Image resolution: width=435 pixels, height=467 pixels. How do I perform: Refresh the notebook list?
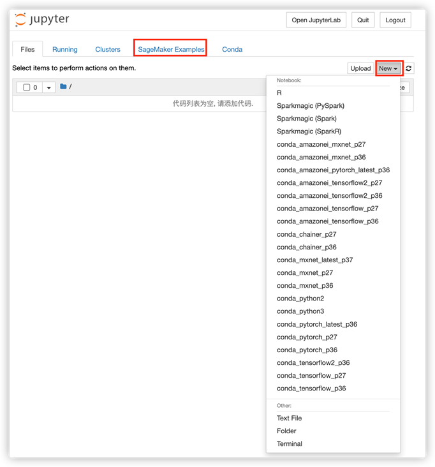(408, 68)
